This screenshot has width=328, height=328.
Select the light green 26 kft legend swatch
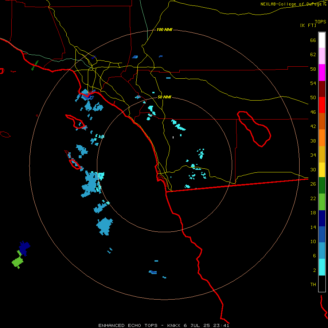(322, 202)
